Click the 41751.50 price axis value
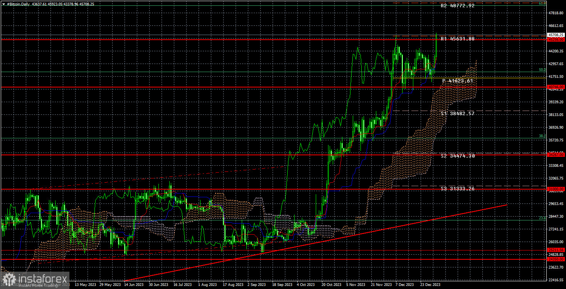Screen dimensions: 566x289 556,77
